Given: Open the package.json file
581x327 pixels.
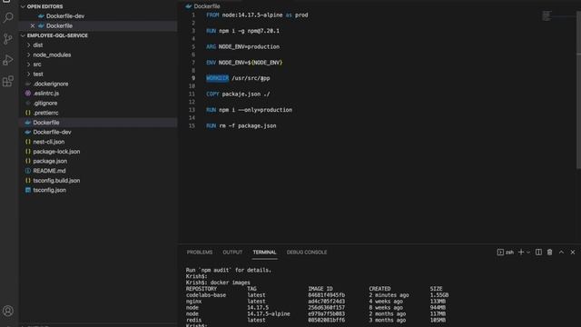Looking at the screenshot, I should (50, 161).
